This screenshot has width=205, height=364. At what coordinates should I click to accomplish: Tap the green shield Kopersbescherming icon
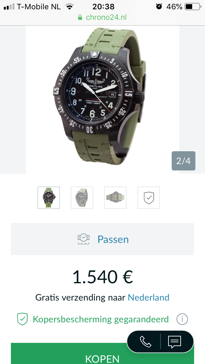[x=22, y=319]
